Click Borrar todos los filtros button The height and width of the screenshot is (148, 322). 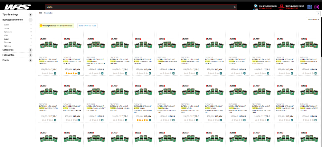tap(87, 25)
